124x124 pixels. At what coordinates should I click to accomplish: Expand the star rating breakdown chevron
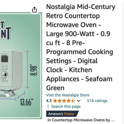[x=79, y=101]
